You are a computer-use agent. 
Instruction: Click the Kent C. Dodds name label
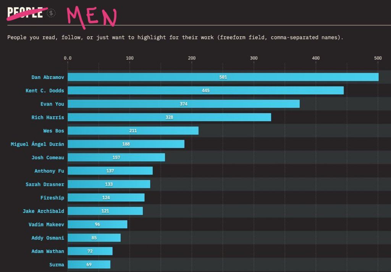(45, 91)
